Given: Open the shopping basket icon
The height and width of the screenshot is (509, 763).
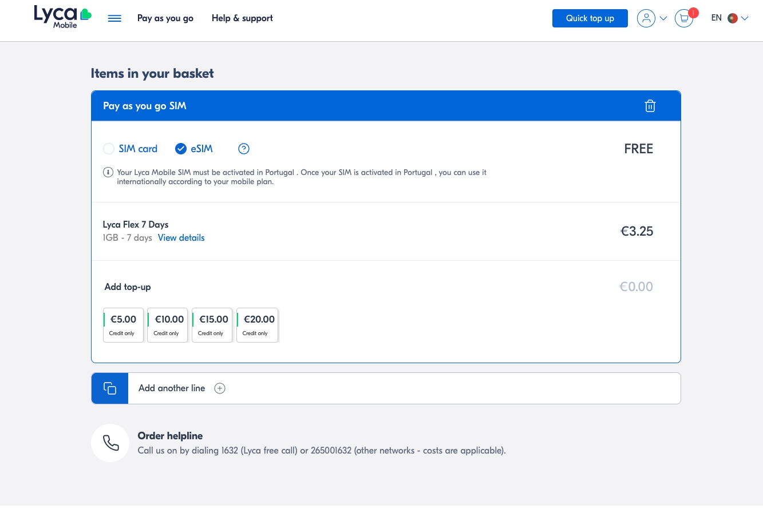Looking at the screenshot, I should coord(684,18).
